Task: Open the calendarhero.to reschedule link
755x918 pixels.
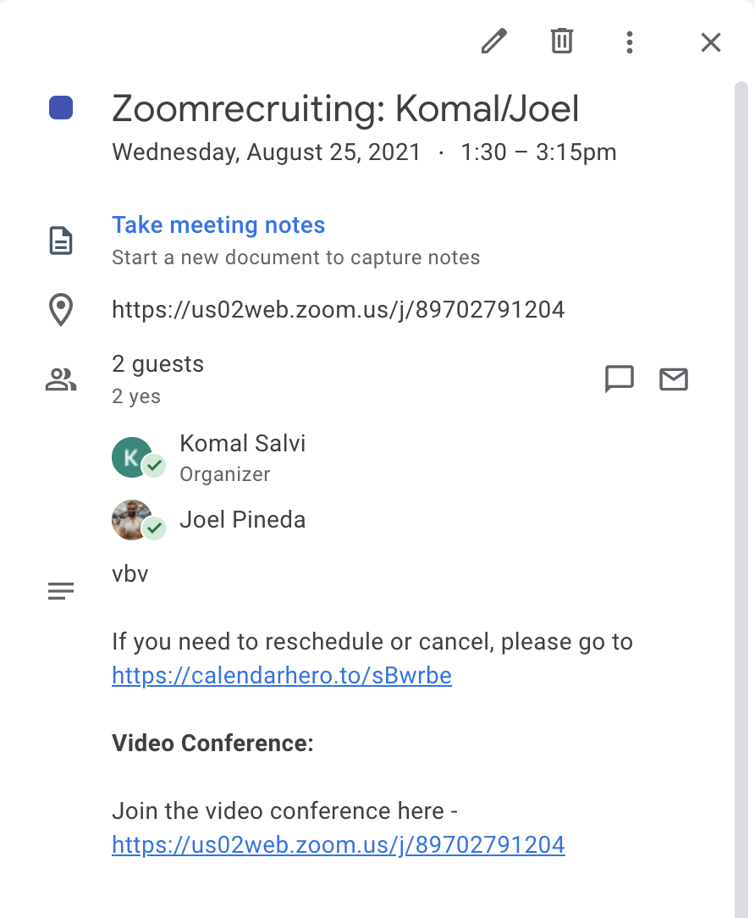Action: (282, 676)
